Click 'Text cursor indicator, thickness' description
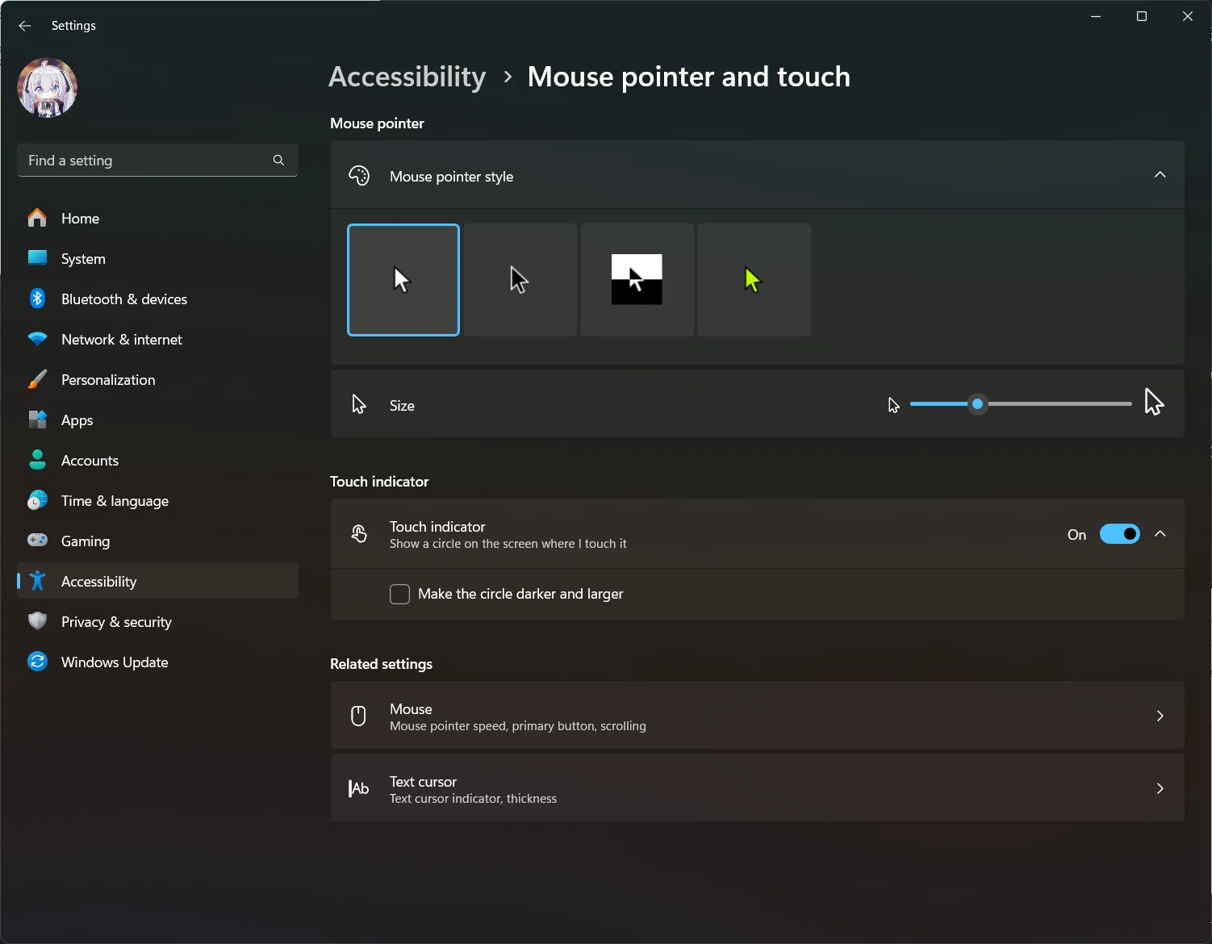This screenshot has width=1212, height=944. click(x=473, y=799)
